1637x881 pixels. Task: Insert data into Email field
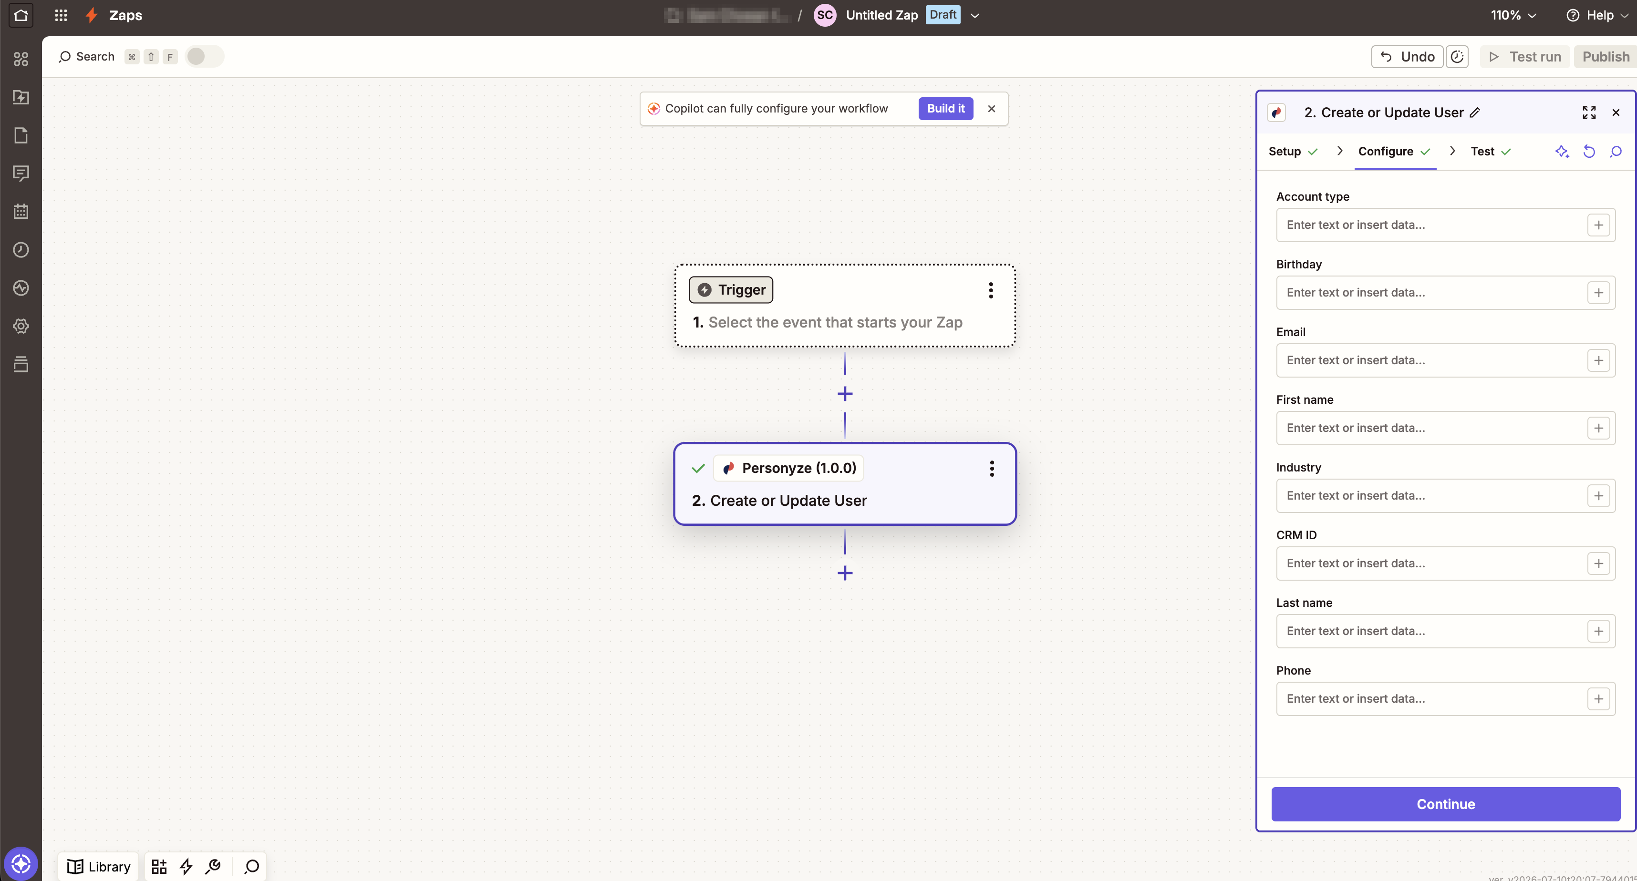click(1598, 360)
